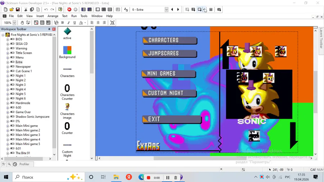Viewport: 324px width, 182px height.
Task: Select the MINI GAMES button object
Action: pyautogui.click(x=168, y=74)
